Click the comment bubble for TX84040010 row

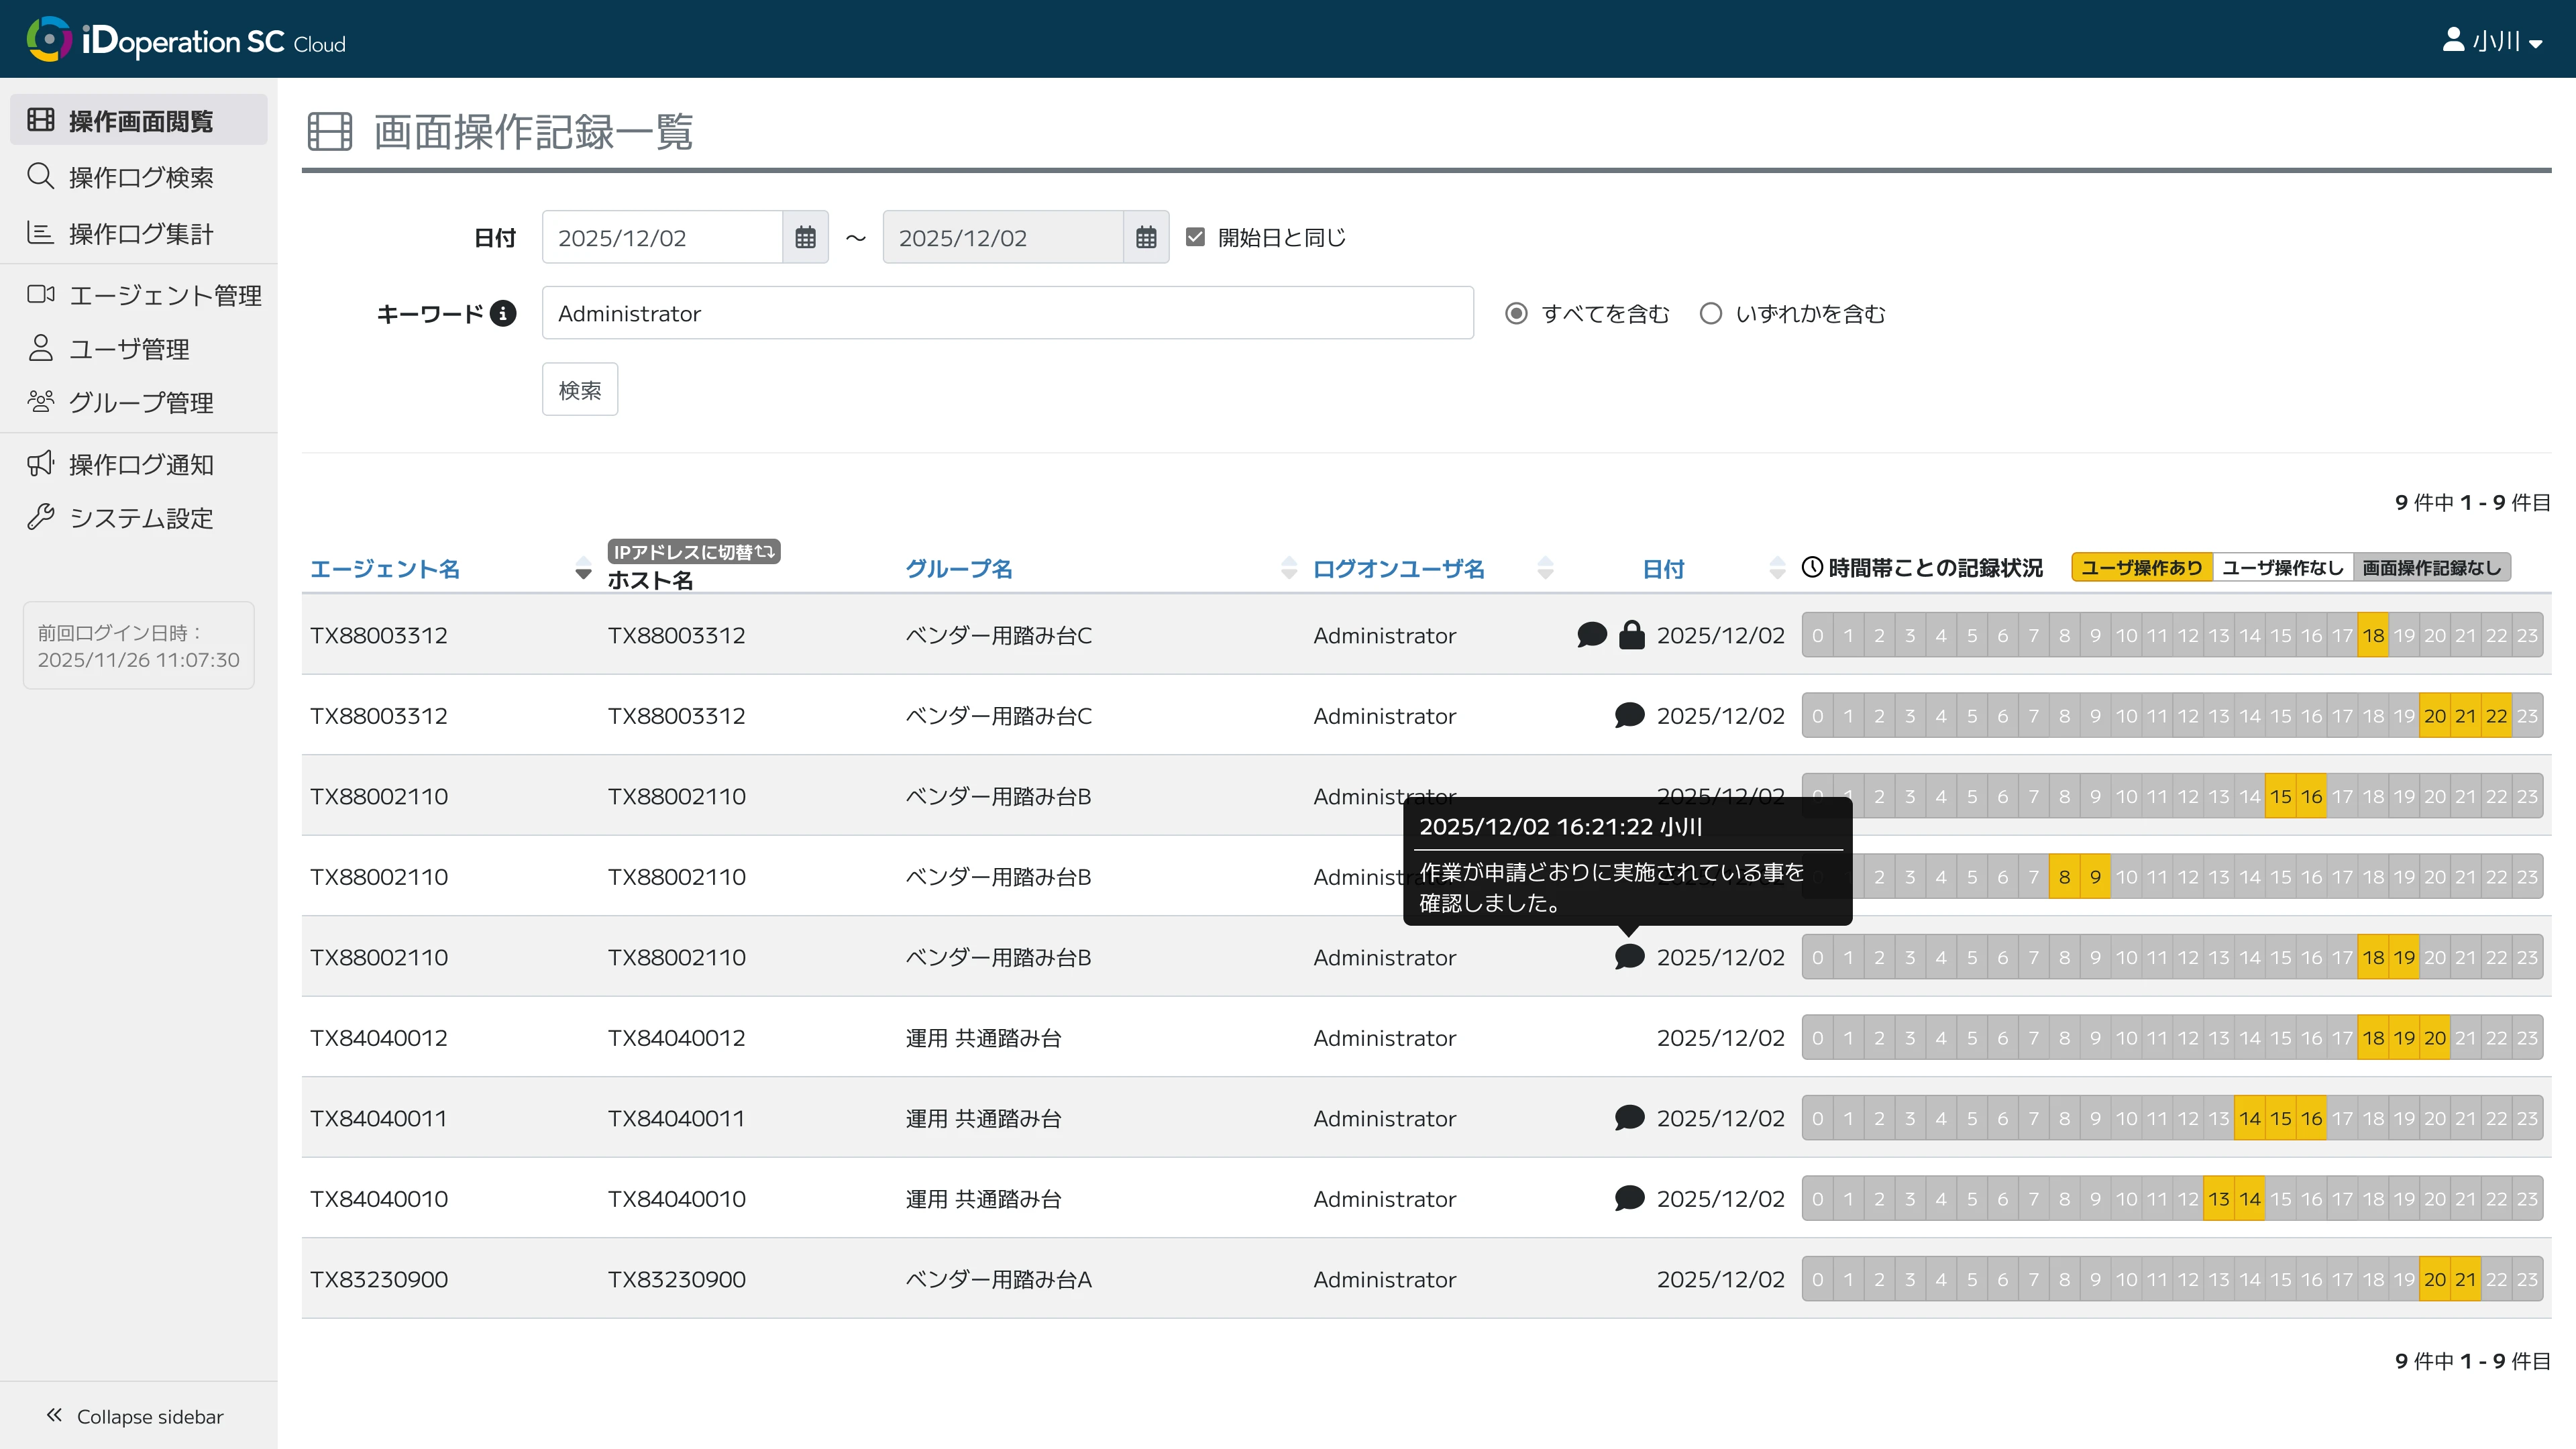coord(1629,1198)
